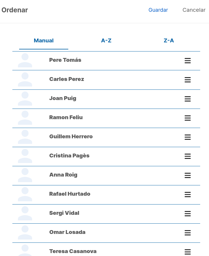This screenshot has width=209, height=256.
Task: Click the drag handle icon for Pere Tomás
Action: (188, 61)
